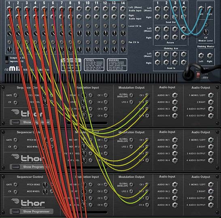Click the bottom Thor Modulation Output CV 4 jack

pos(147,205)
